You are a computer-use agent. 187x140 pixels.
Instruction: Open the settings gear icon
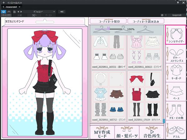coord(162,15)
